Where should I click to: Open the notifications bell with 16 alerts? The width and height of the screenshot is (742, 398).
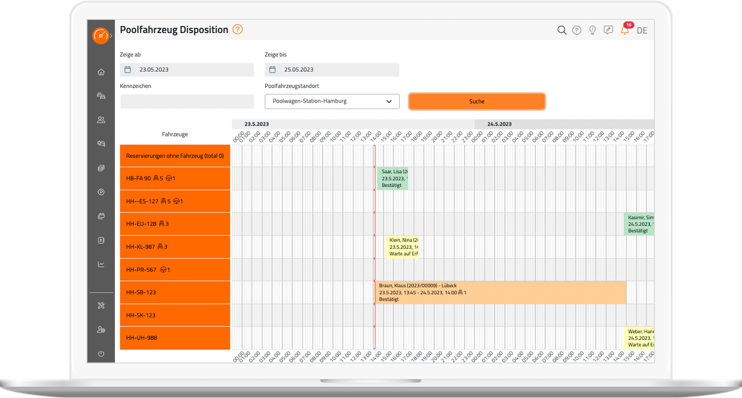pos(624,30)
